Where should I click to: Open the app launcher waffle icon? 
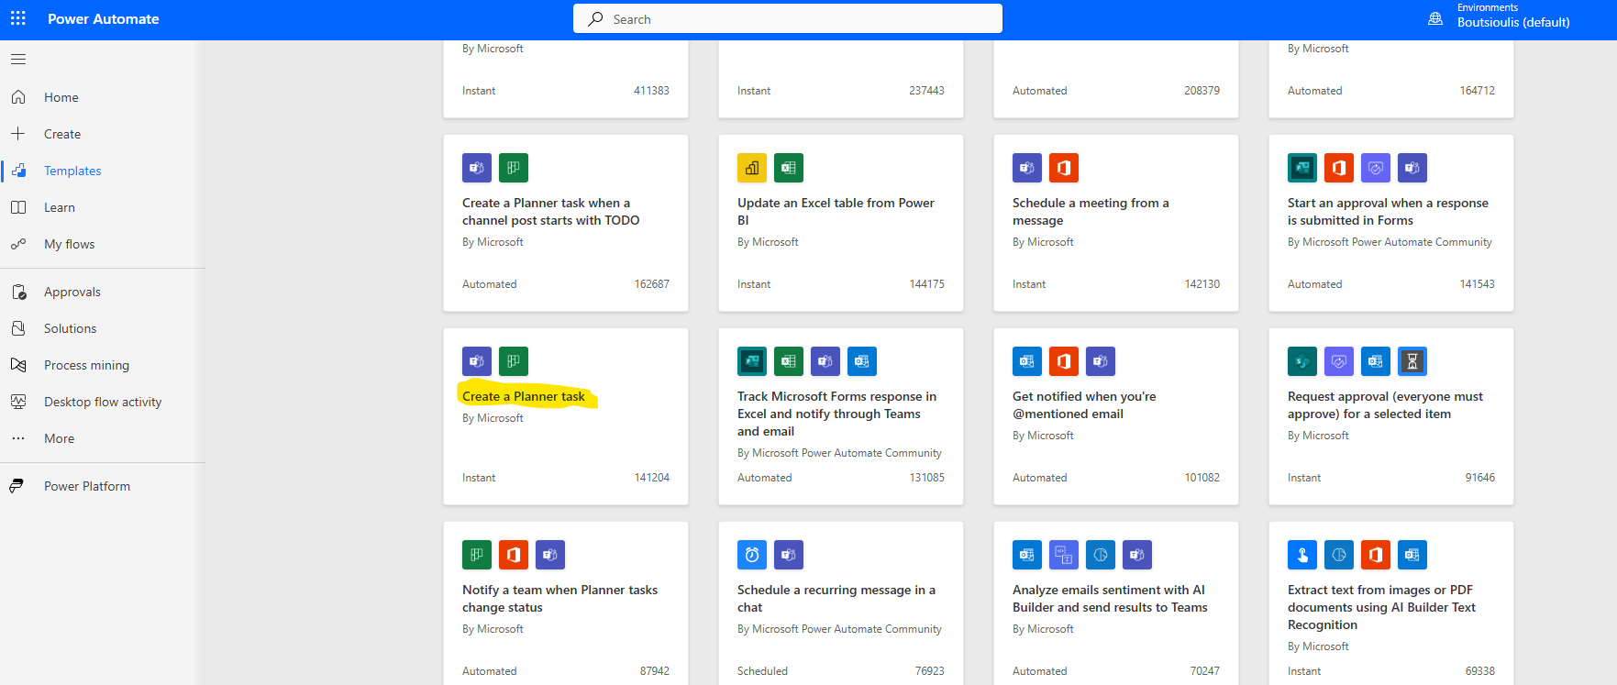pos(18,18)
